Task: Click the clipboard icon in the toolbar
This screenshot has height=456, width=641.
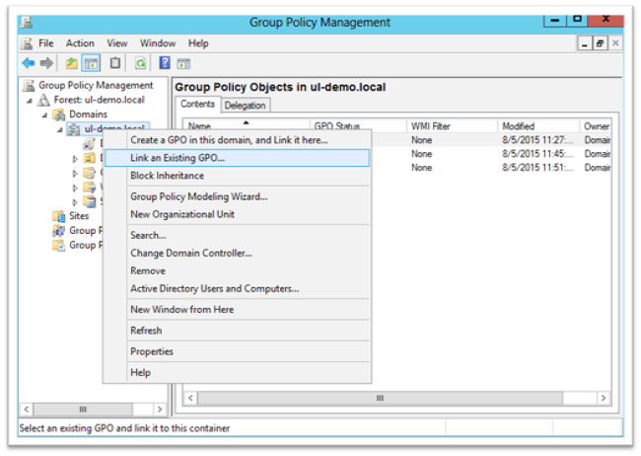Action: click(x=115, y=63)
